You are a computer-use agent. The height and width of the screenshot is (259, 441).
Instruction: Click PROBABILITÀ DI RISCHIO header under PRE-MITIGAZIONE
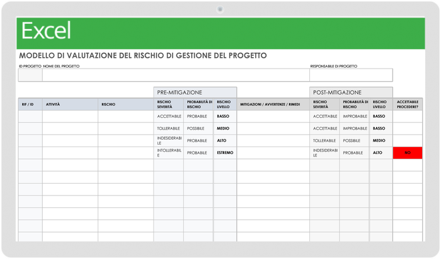tap(198, 104)
